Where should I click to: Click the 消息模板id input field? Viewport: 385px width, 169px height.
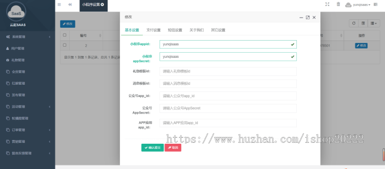click(228, 83)
